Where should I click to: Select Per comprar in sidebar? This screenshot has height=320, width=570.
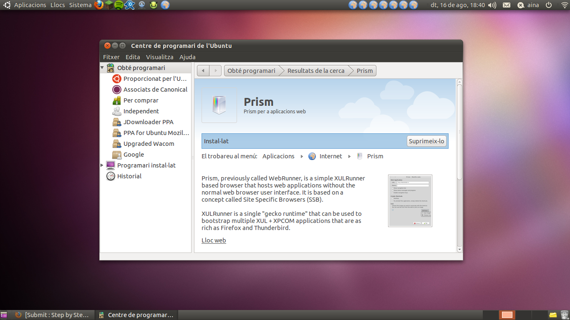[x=136, y=100]
